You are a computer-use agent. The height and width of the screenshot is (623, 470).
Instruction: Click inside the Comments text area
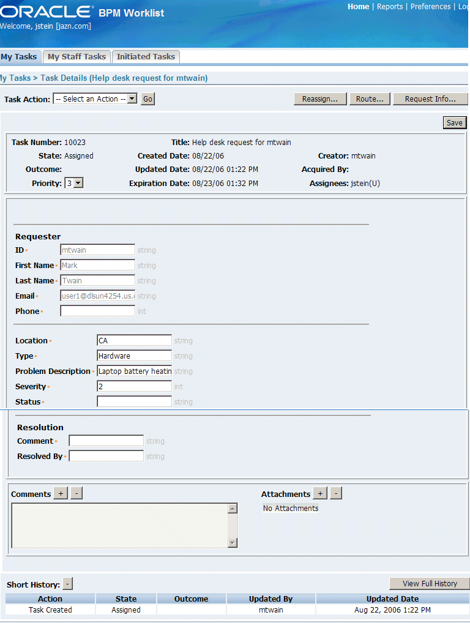click(119, 526)
